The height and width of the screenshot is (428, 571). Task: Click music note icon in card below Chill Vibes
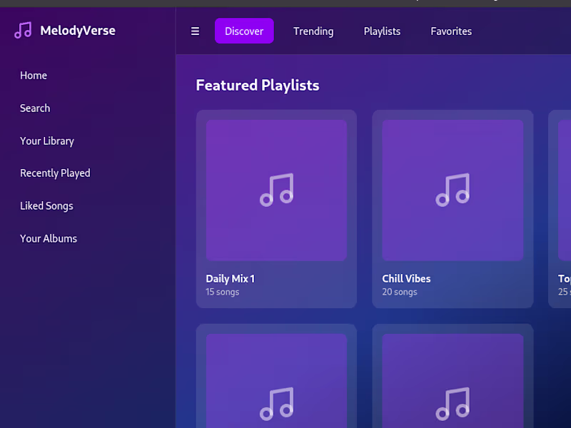click(453, 404)
